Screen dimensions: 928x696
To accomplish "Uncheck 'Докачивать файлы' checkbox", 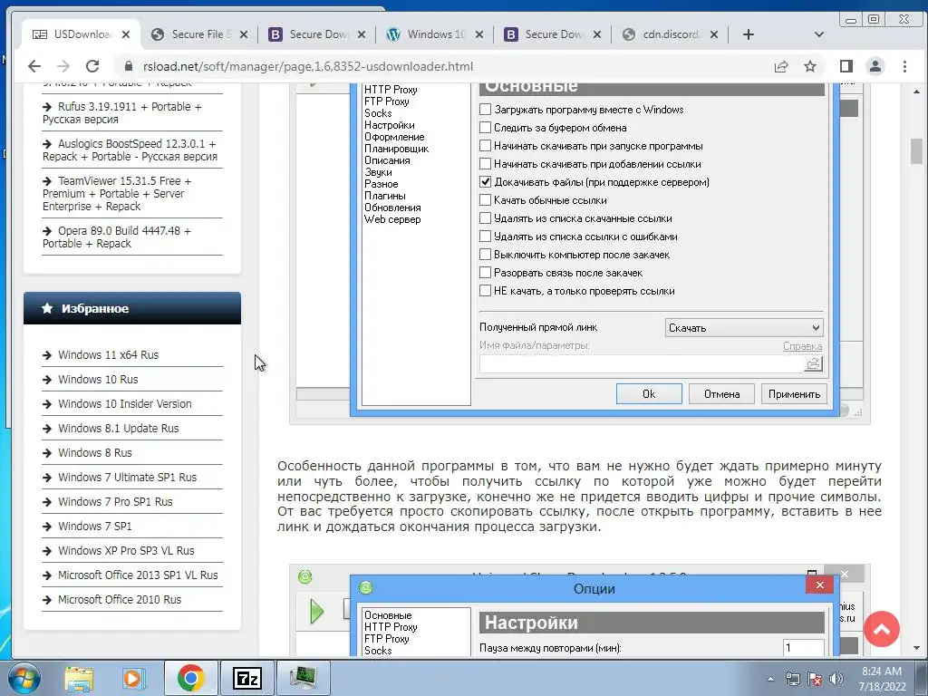I will pos(486,181).
